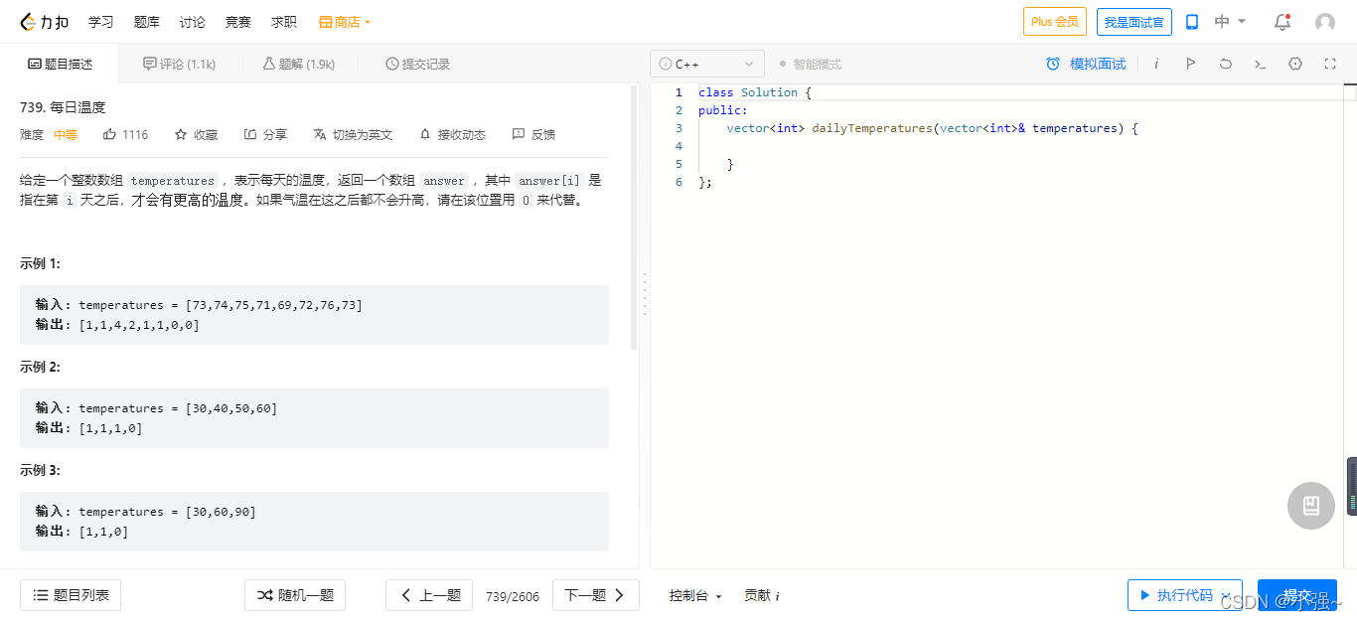Open editor settings gear icon

pos(1295,64)
